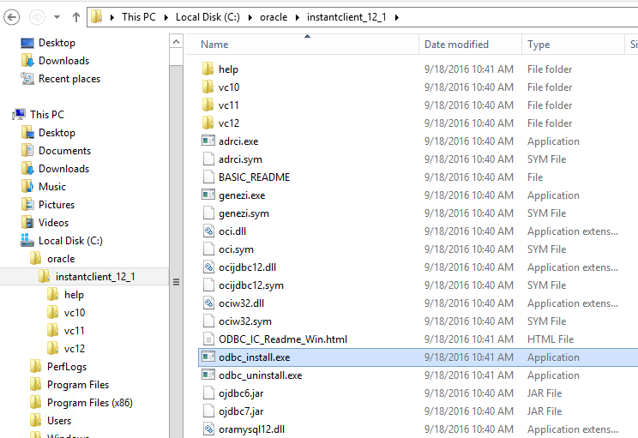The height and width of the screenshot is (438, 638).
Task: Select oracle folder in tree
Action: click(61, 259)
